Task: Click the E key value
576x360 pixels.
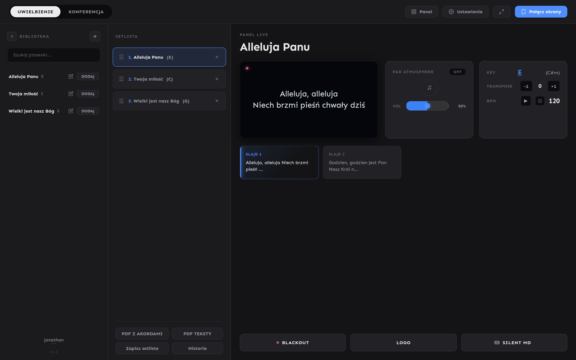Action: click(x=520, y=73)
